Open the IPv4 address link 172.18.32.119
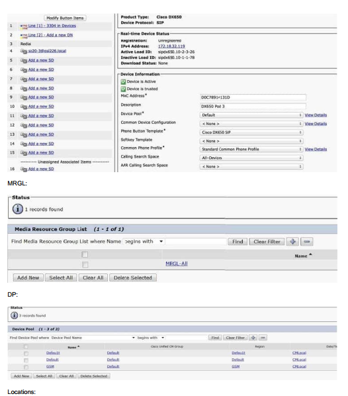 tap(171, 46)
